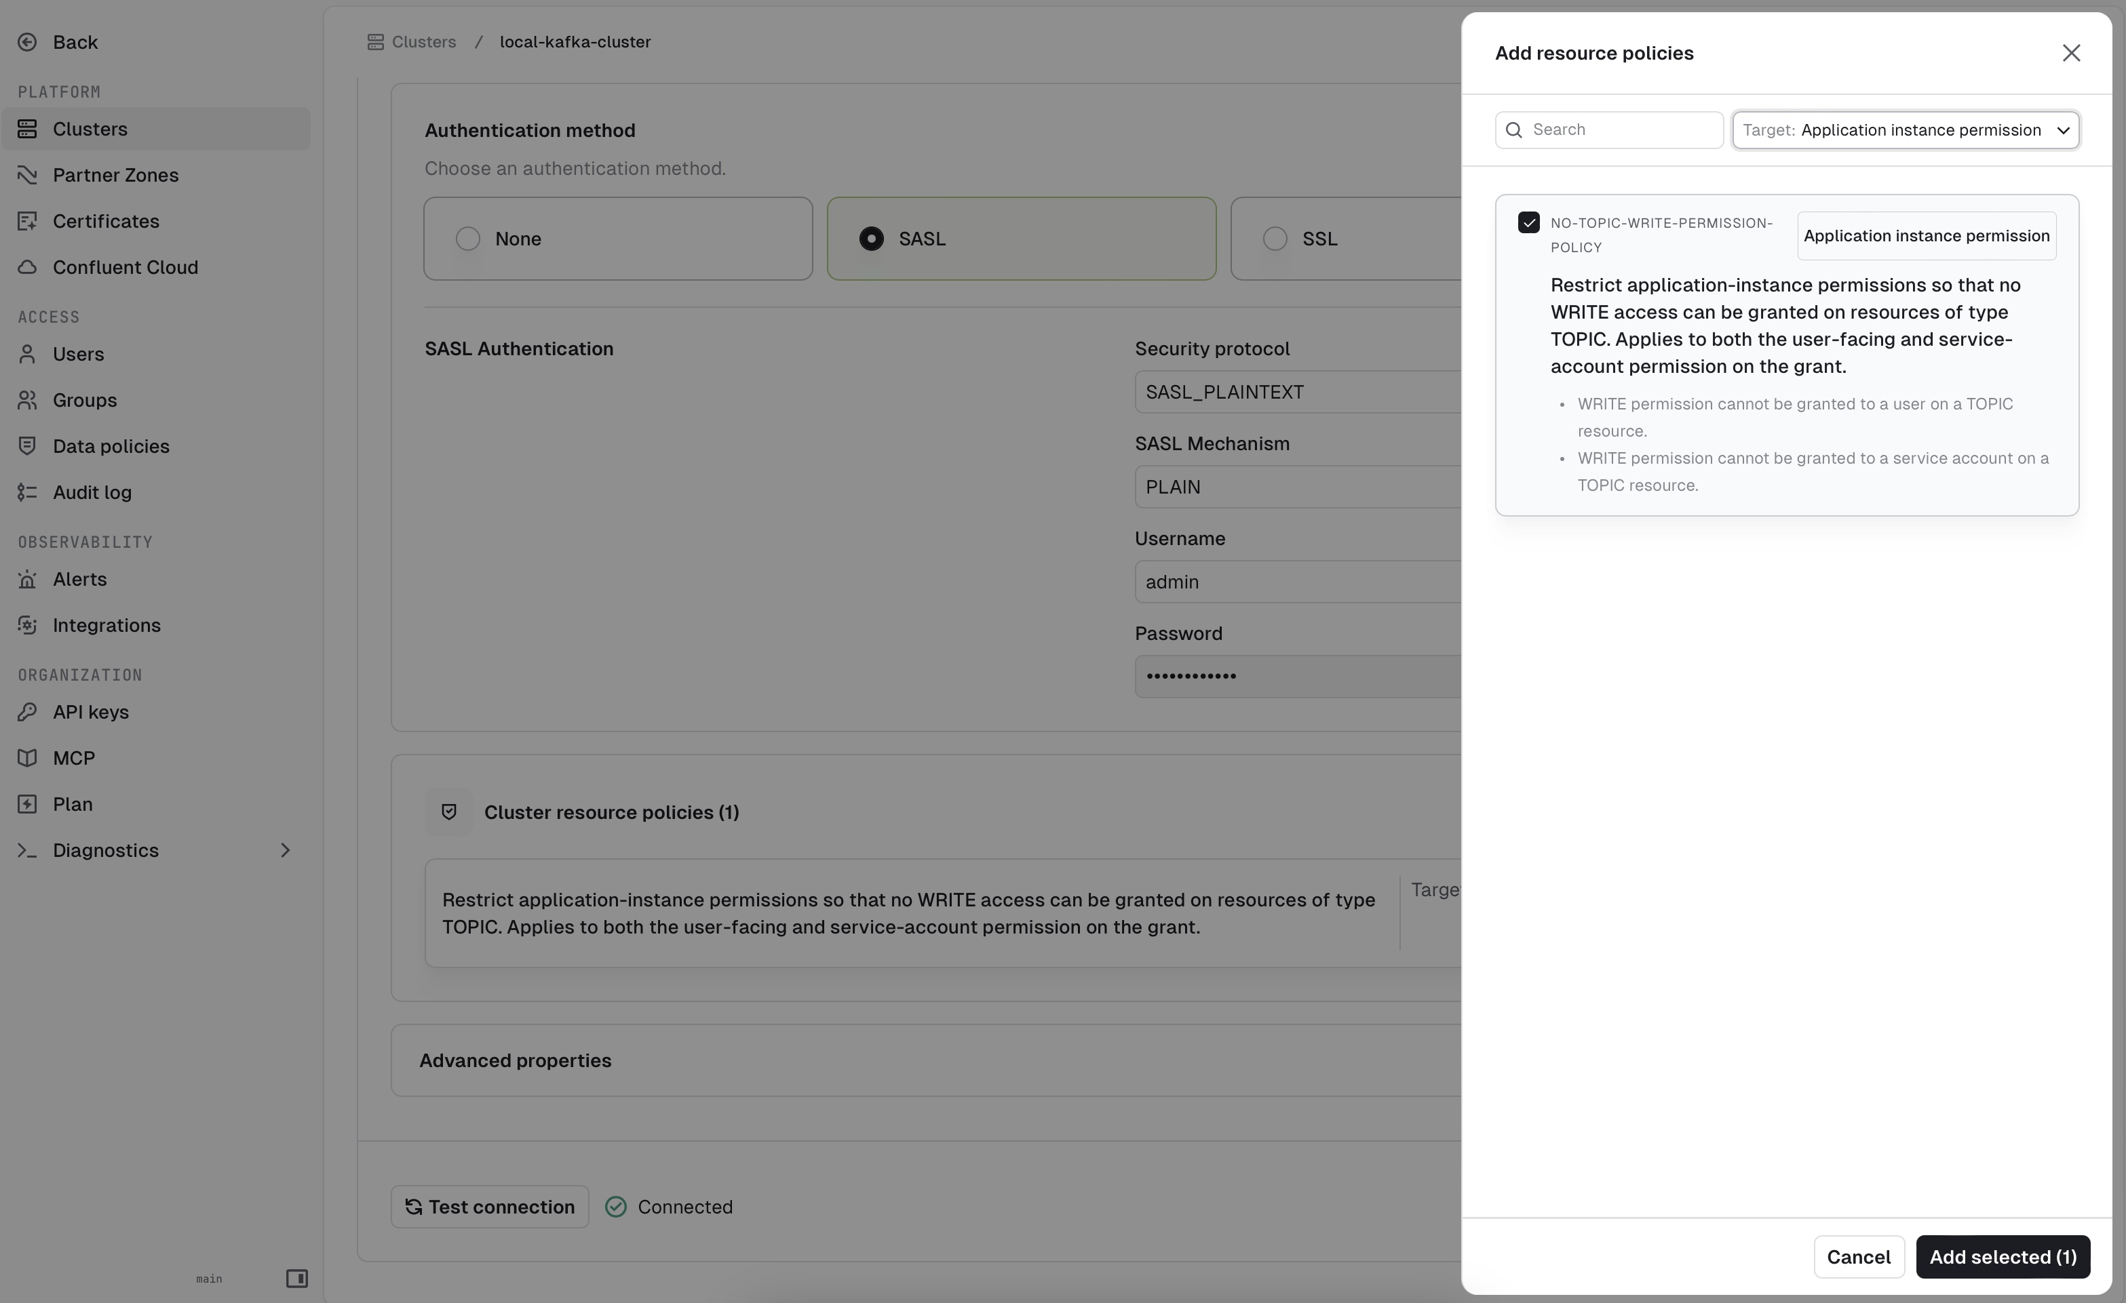Select the SSL authentication radio
The height and width of the screenshot is (1303, 2126).
click(x=1275, y=239)
